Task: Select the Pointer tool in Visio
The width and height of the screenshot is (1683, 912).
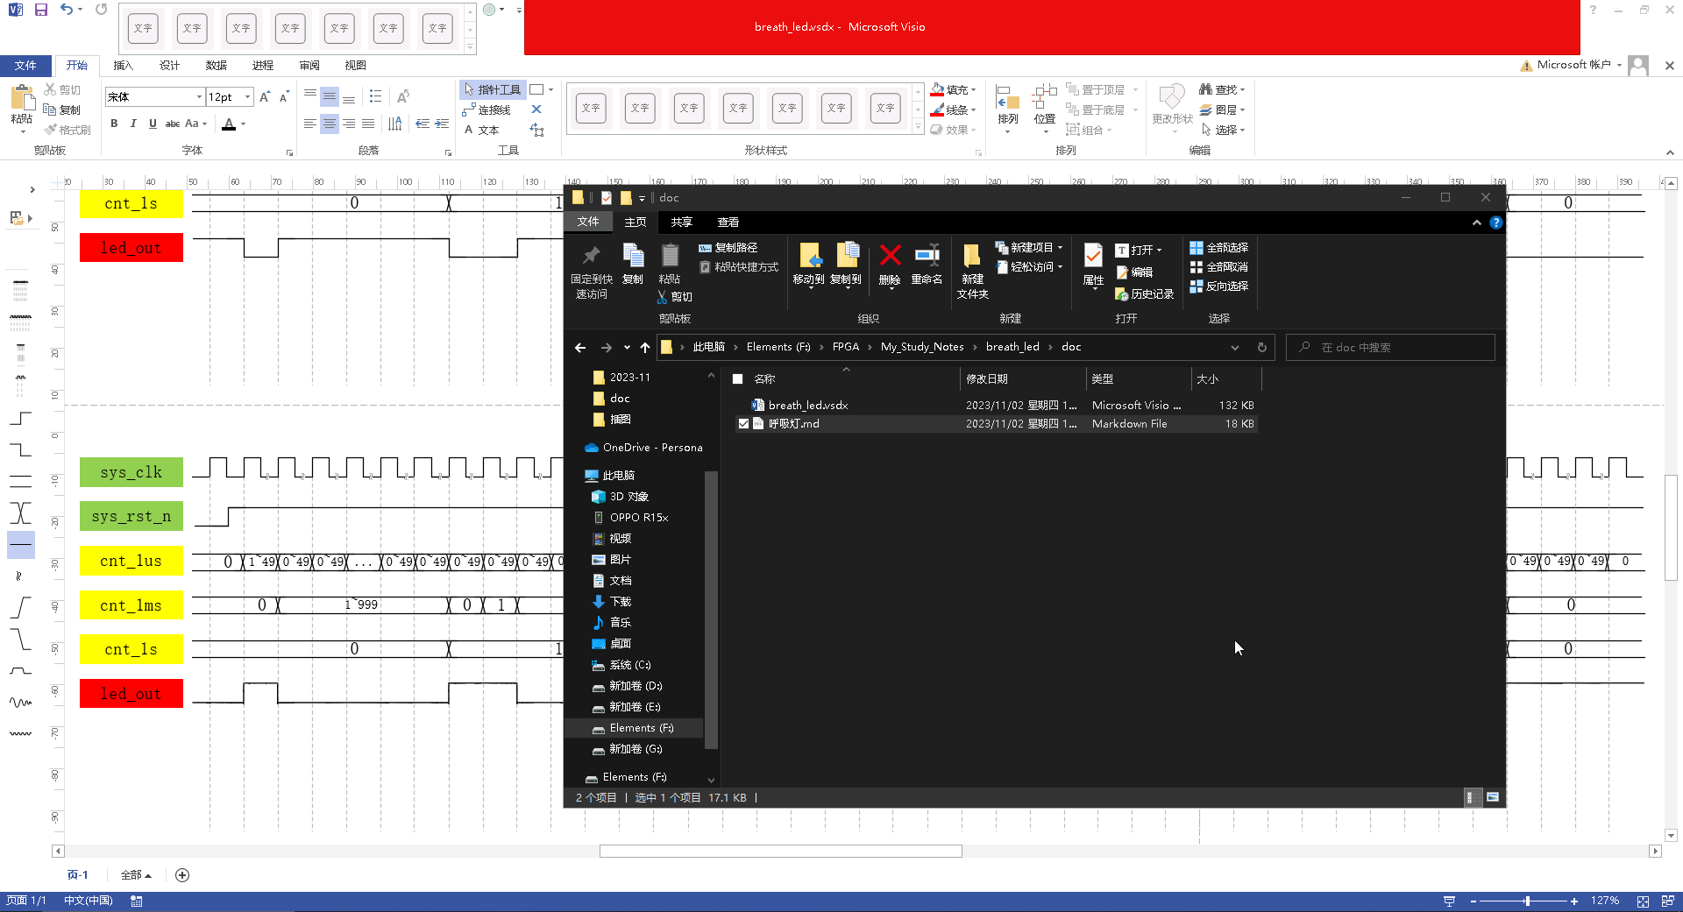Action: click(x=492, y=89)
